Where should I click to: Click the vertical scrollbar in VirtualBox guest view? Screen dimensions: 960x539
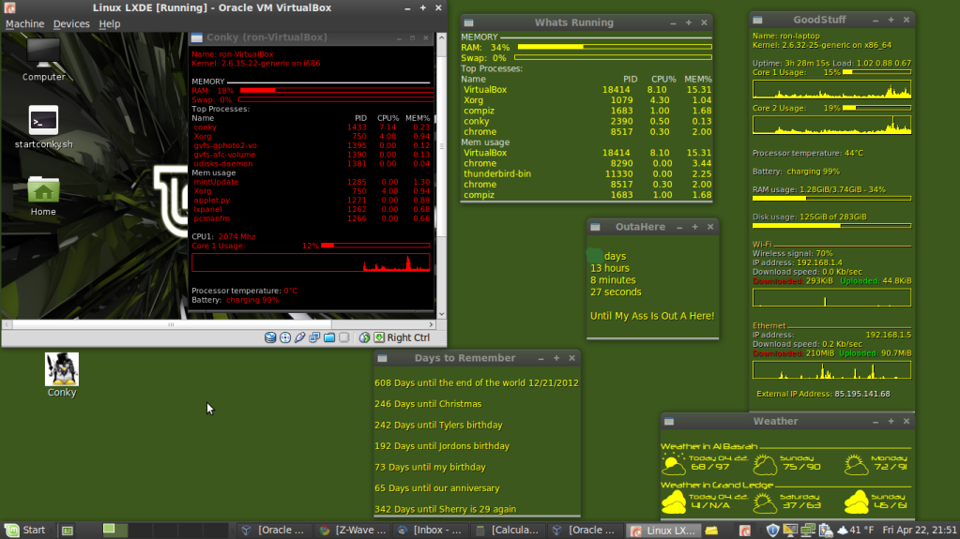[x=442, y=147]
